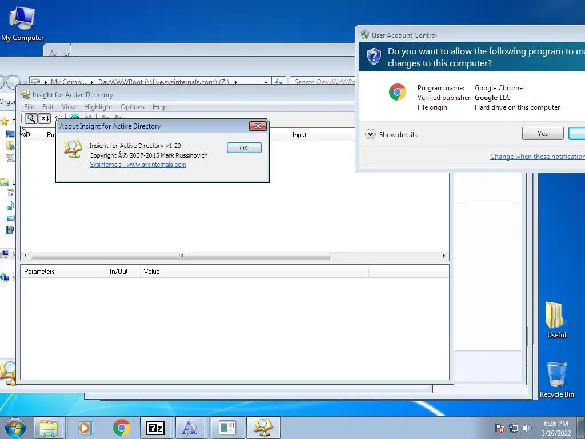Click the Parameters column header

(x=63, y=272)
